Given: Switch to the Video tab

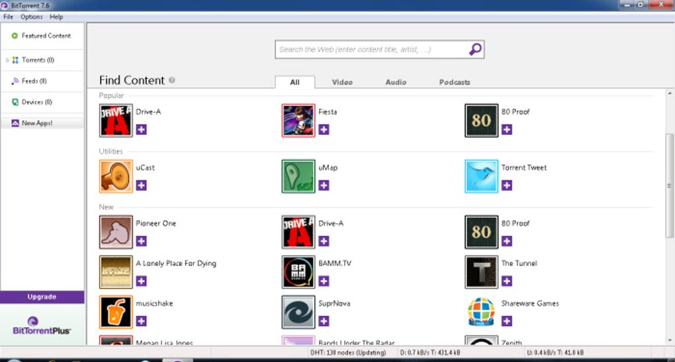Looking at the screenshot, I should [x=342, y=82].
